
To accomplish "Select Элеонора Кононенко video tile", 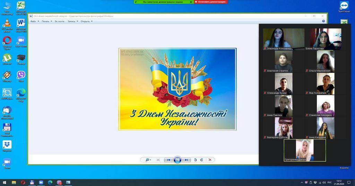I will coord(284,39).
